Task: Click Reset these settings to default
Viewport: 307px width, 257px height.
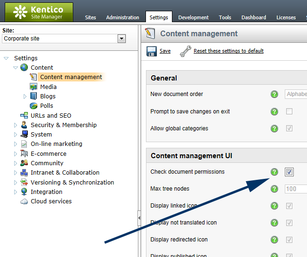Action: point(229,51)
